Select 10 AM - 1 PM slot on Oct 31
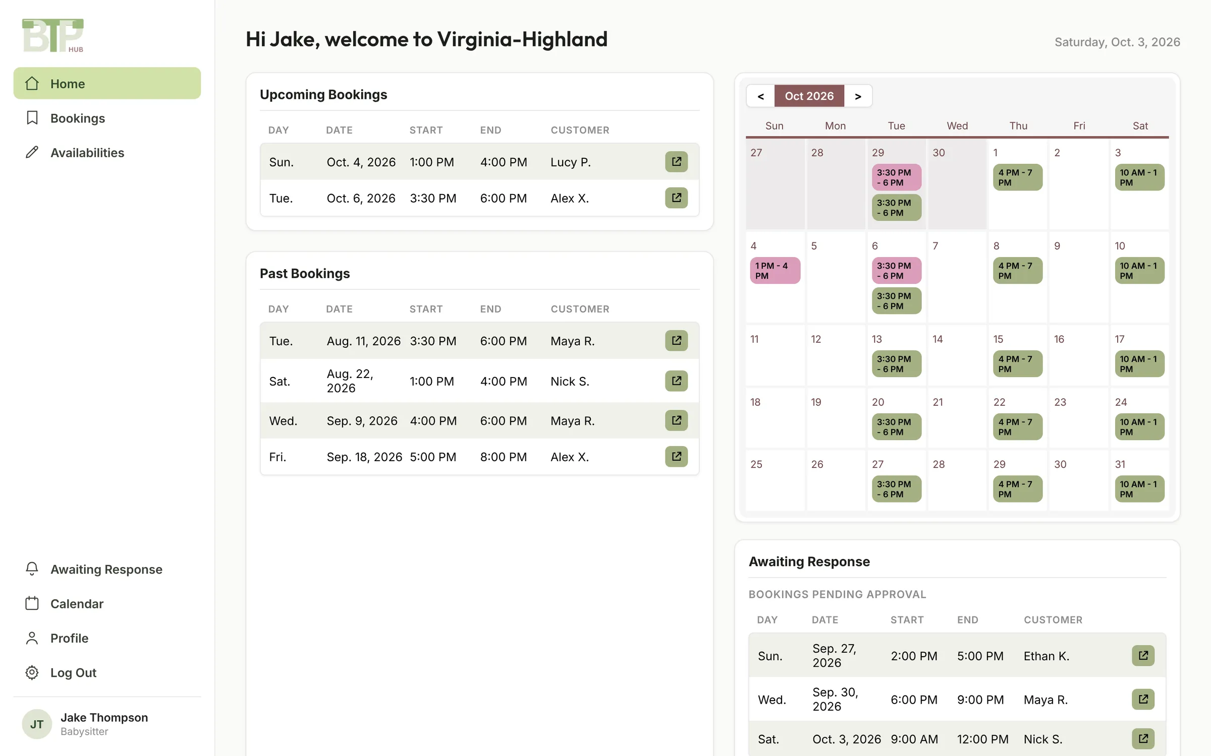Image resolution: width=1211 pixels, height=756 pixels. tap(1139, 489)
